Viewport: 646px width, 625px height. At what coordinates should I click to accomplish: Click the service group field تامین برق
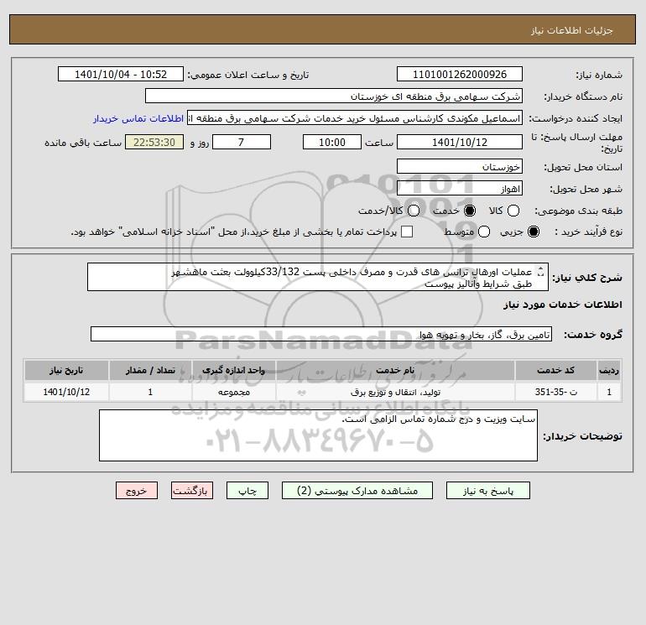321,334
